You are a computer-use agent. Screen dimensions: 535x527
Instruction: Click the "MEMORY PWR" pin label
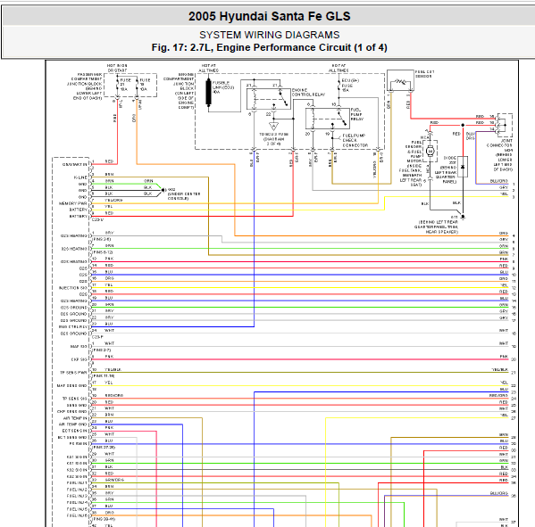pos(73,203)
